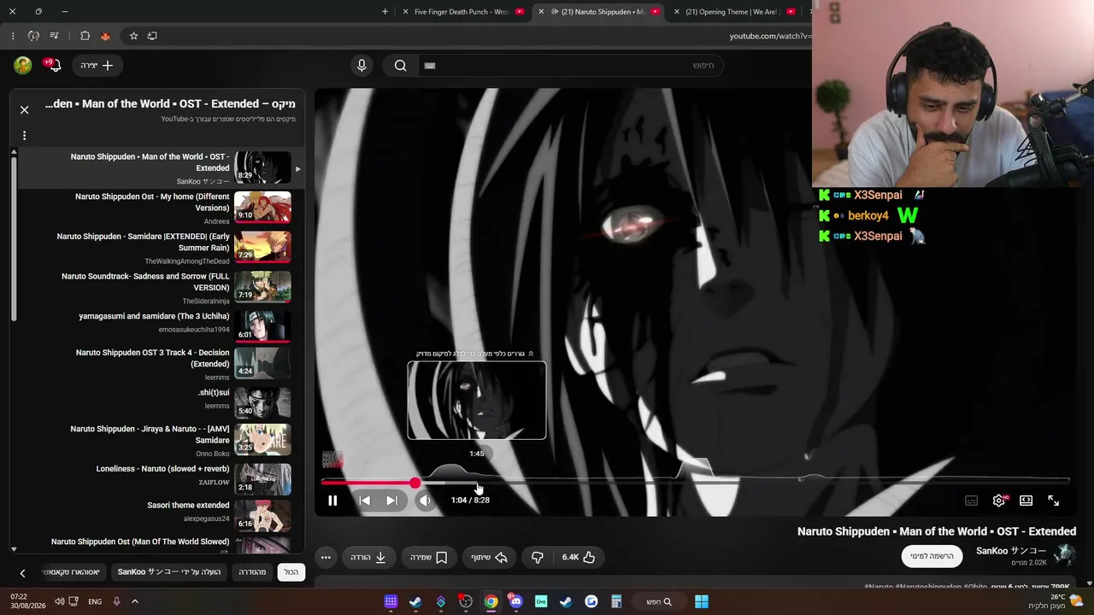The width and height of the screenshot is (1094, 615).
Task: Open the SanKoo channel avatar
Action: click(x=1064, y=555)
